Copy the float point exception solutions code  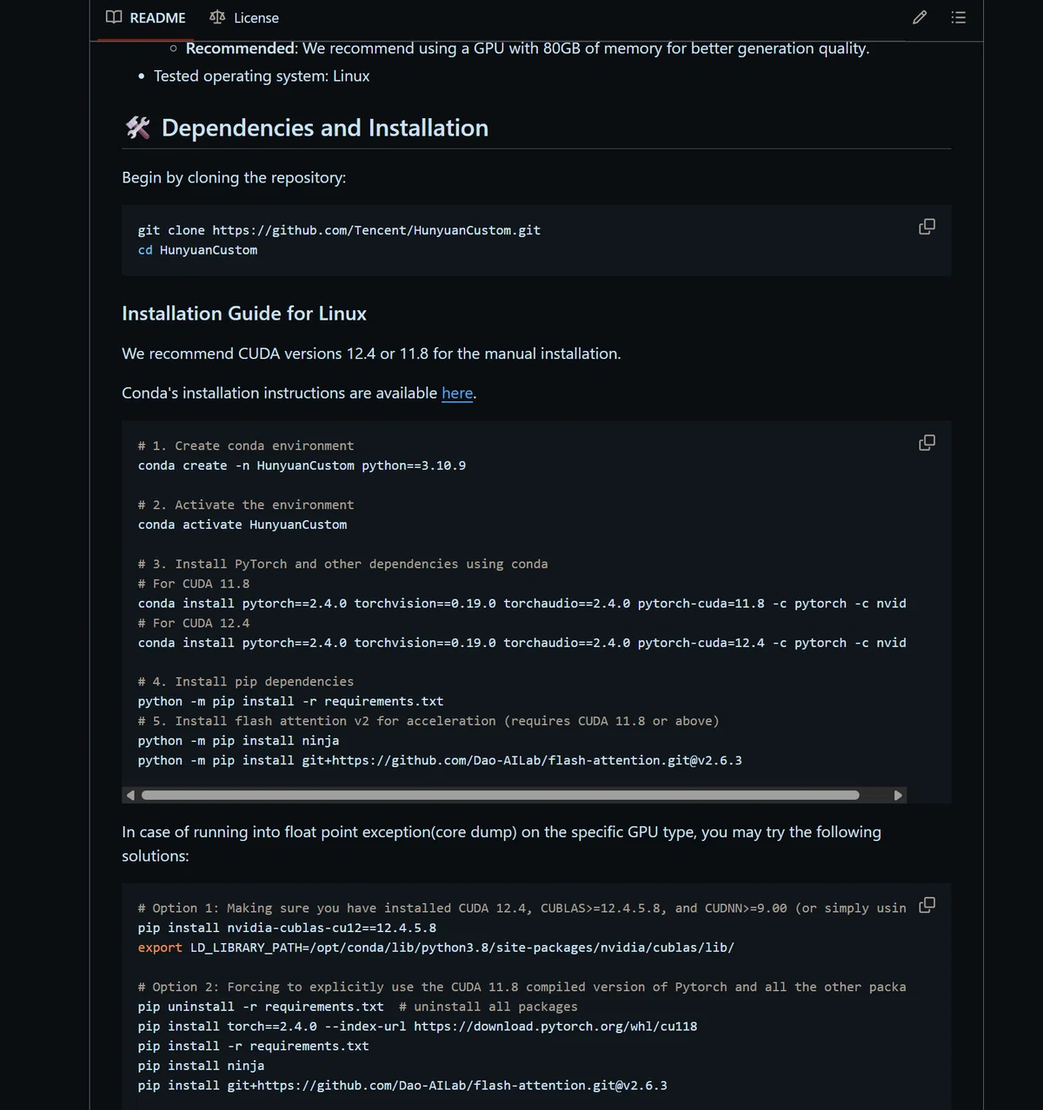point(927,905)
